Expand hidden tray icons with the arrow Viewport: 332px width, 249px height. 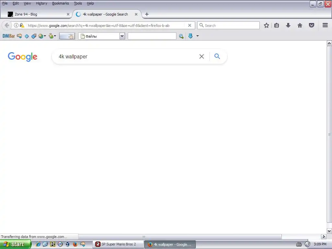(x=308, y=244)
